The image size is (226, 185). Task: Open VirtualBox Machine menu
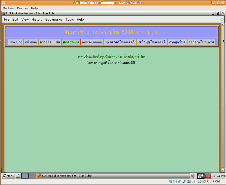8,8
